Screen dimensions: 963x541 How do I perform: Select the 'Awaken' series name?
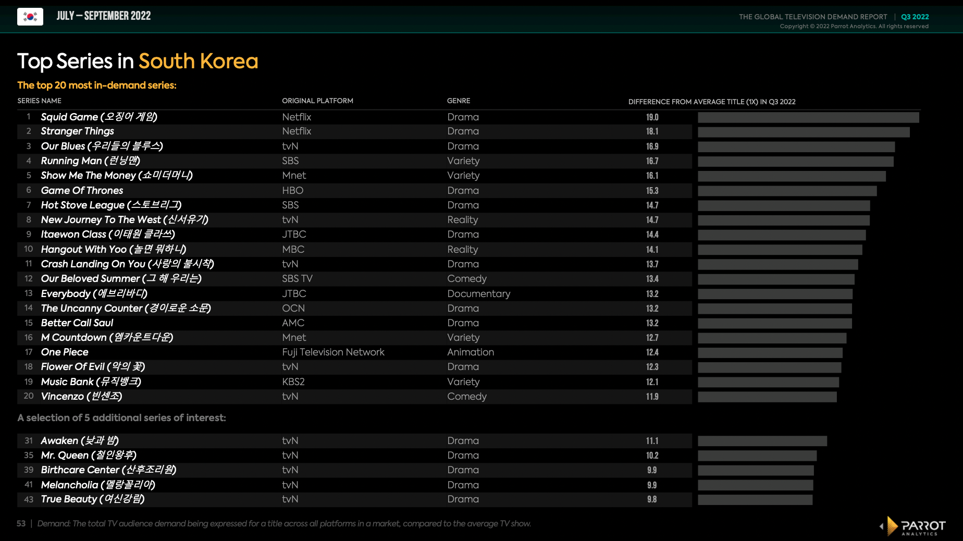(80, 440)
